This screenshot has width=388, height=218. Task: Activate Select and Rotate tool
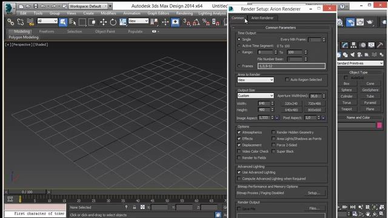[113, 22]
